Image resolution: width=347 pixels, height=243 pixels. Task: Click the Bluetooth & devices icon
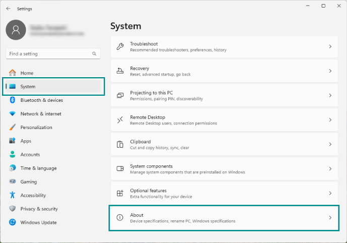point(13,100)
